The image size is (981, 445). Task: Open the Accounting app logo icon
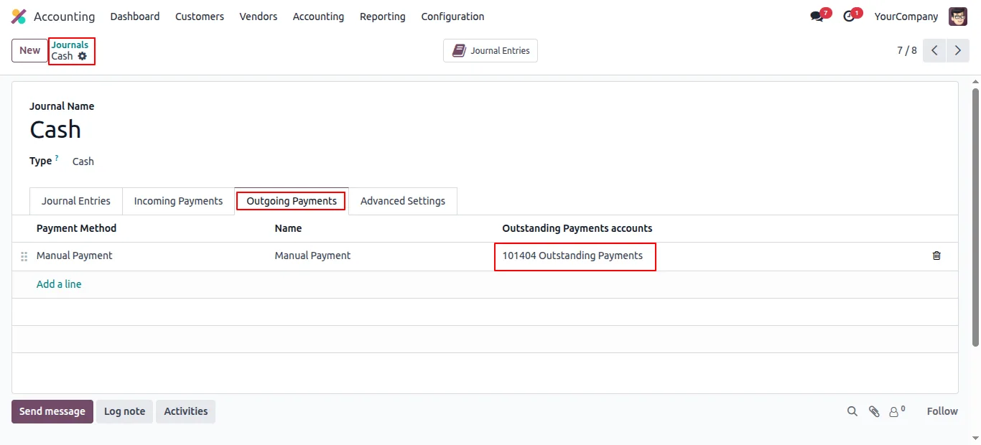click(x=19, y=16)
